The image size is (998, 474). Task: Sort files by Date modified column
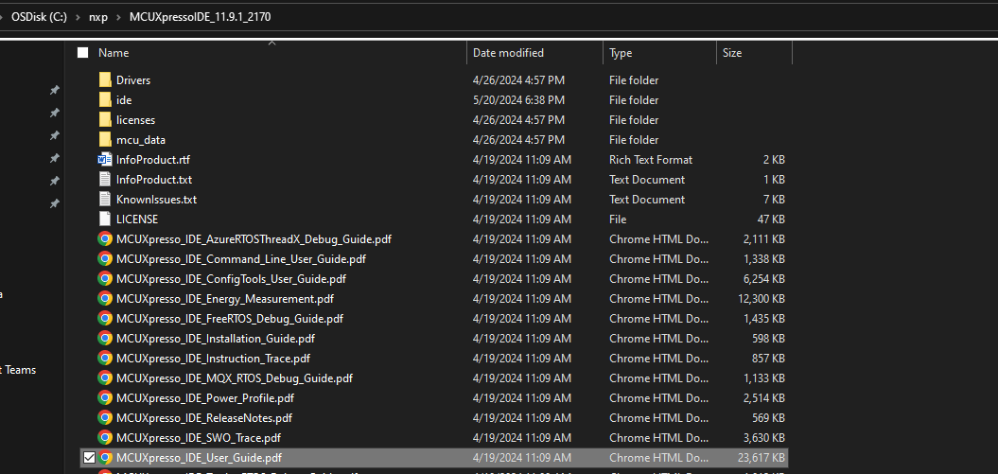coord(508,53)
